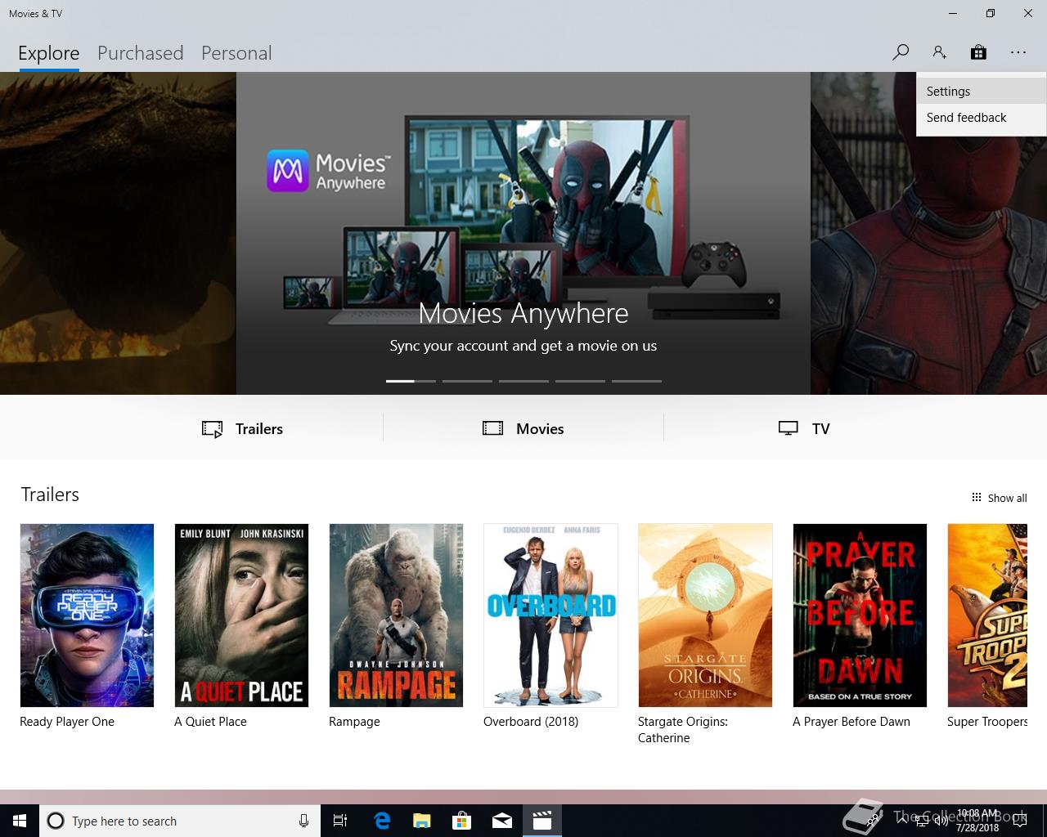Click the taskbar microphone icon
Screen dimensions: 1047x837
click(303, 821)
